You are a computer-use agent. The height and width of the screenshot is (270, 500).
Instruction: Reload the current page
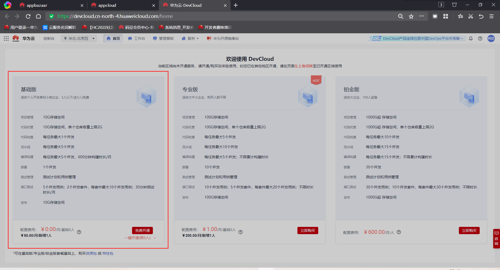(x=28, y=16)
